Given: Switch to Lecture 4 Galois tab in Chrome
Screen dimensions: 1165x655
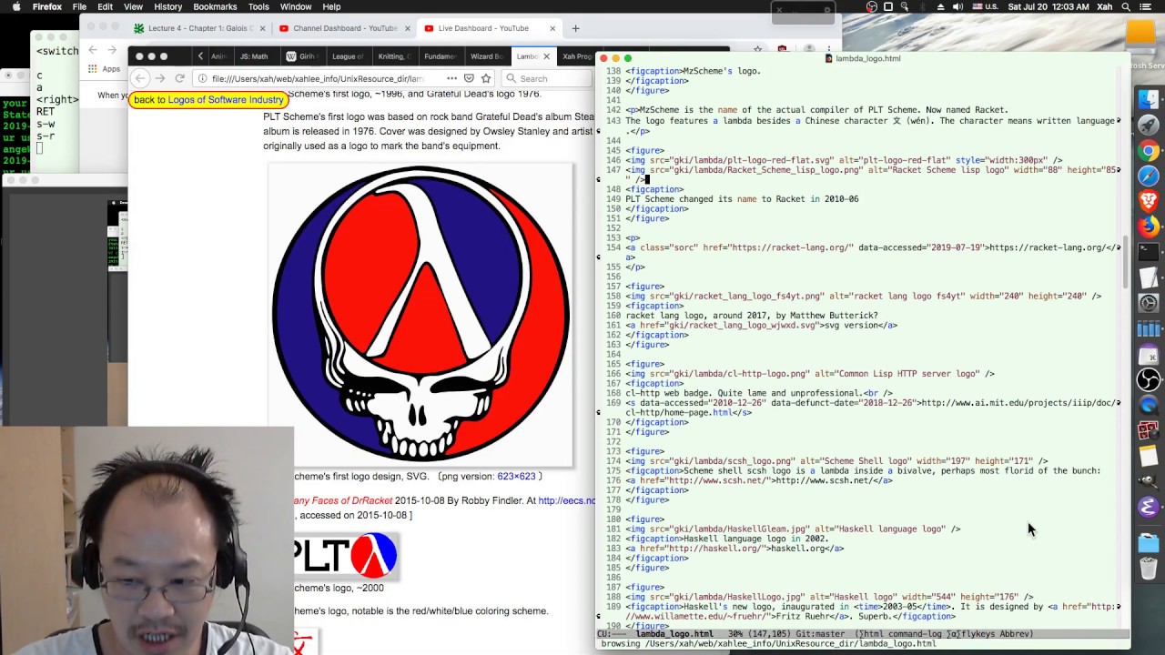Looking at the screenshot, I should click(x=198, y=28).
